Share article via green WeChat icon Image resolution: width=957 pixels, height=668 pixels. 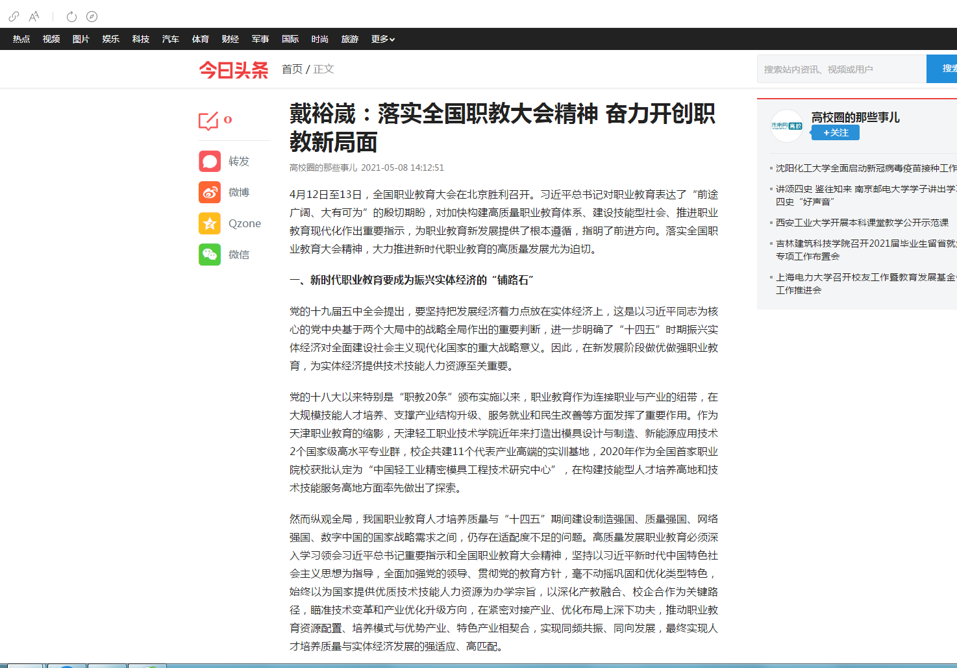click(x=210, y=254)
